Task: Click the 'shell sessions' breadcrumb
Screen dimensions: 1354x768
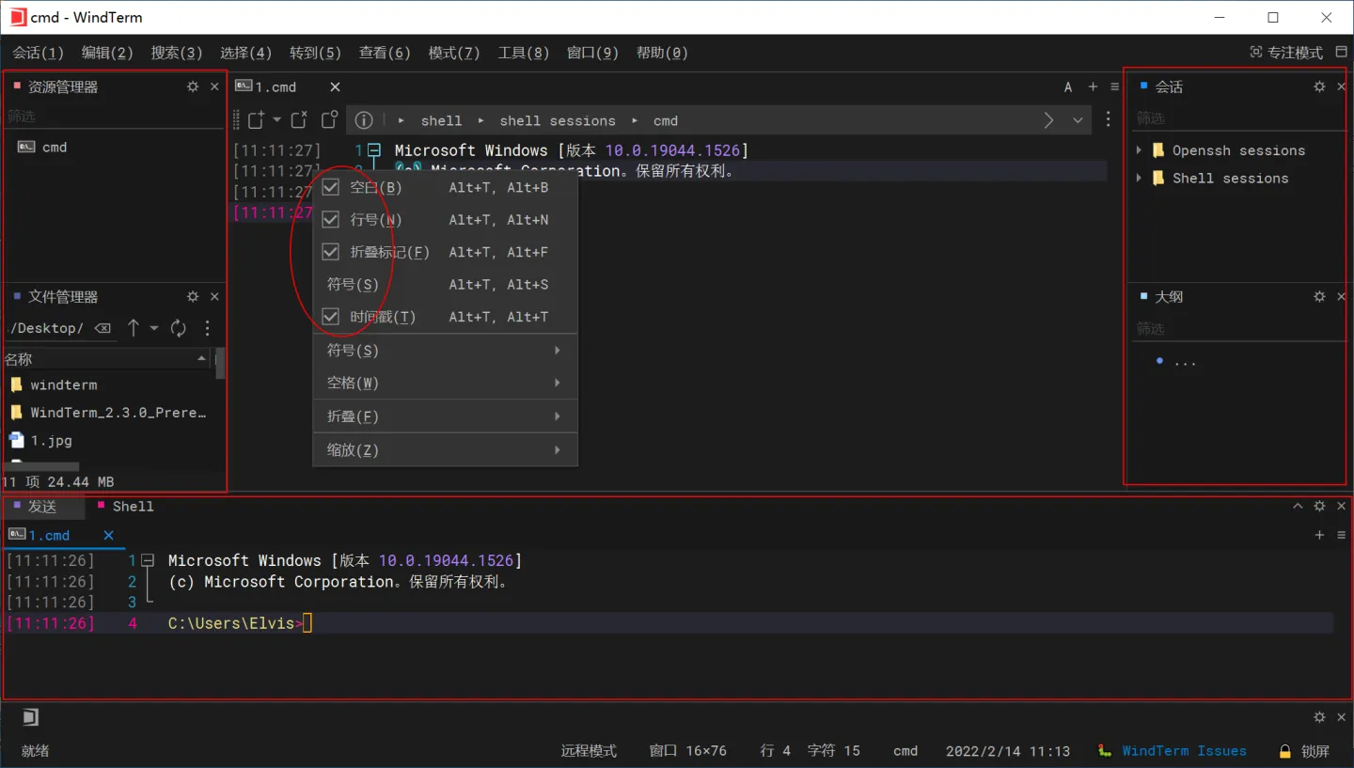Action: [x=557, y=120]
